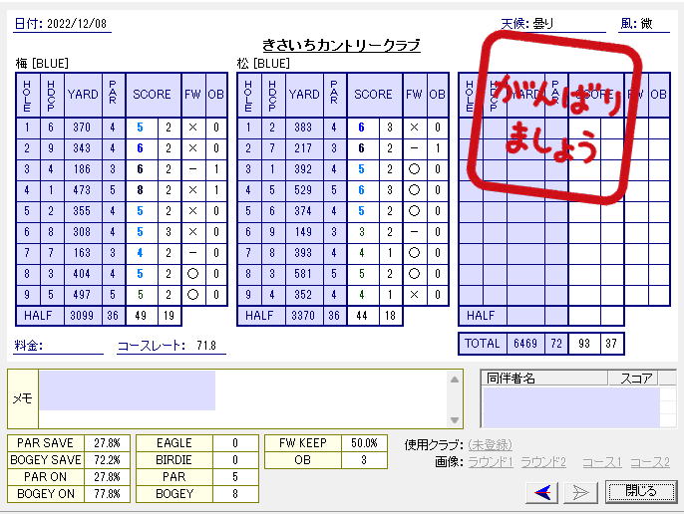
Task: Click the weather value 曇り
Action: (542, 24)
